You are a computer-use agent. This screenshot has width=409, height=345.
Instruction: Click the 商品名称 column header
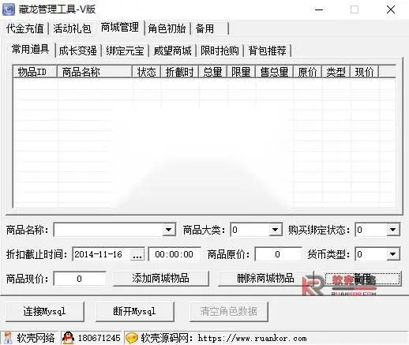pos(95,72)
